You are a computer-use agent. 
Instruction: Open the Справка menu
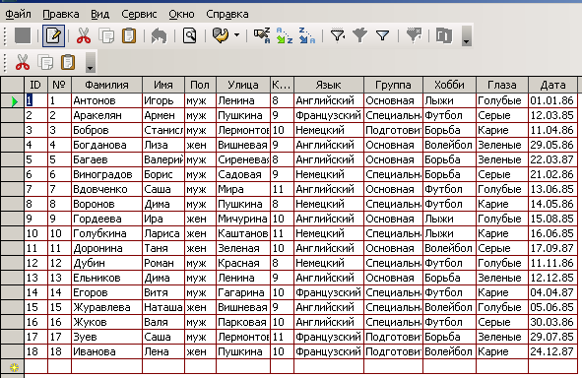(227, 14)
